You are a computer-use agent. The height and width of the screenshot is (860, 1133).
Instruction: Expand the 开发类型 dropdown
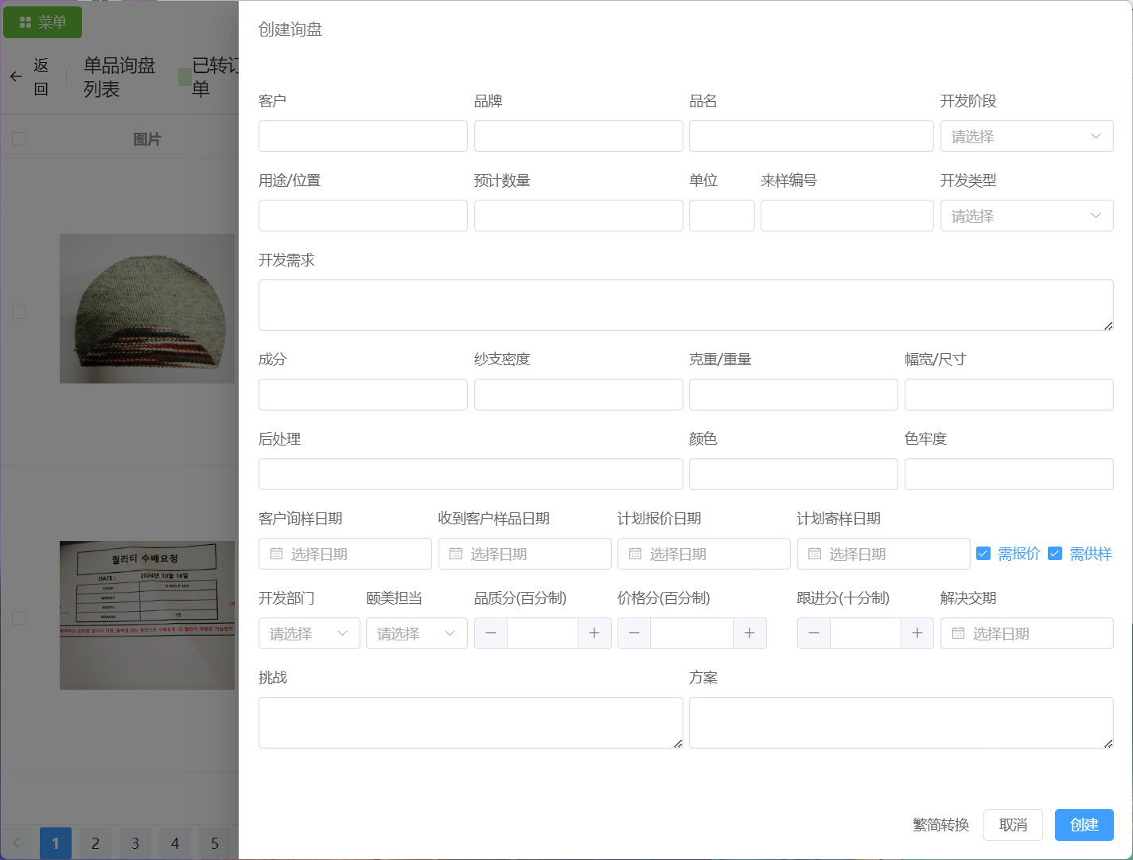click(x=1026, y=216)
